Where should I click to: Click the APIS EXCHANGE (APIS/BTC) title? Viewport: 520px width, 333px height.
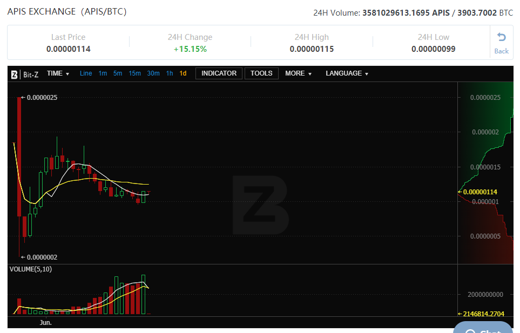coord(67,11)
